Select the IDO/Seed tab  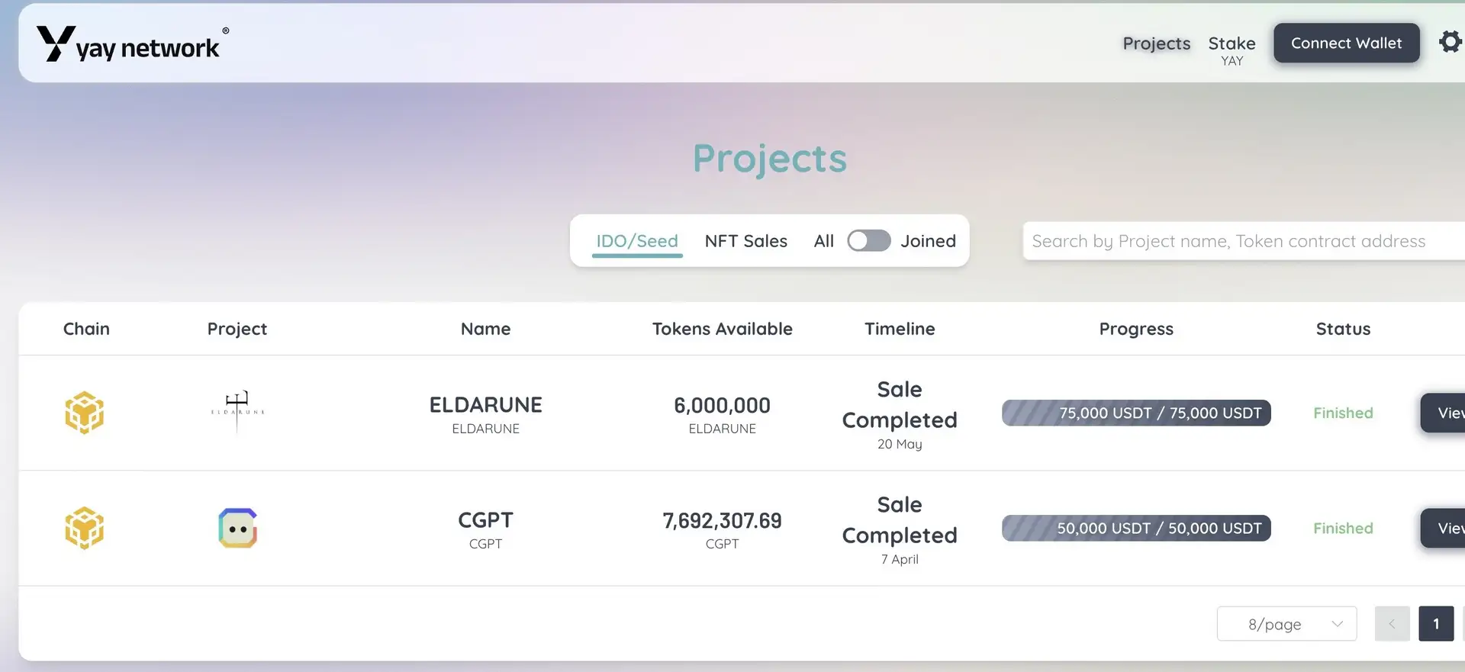coord(636,241)
